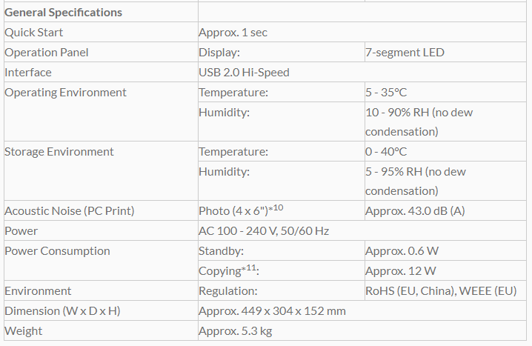Click the USB 2.0 Hi-Speed text

pyautogui.click(x=244, y=73)
